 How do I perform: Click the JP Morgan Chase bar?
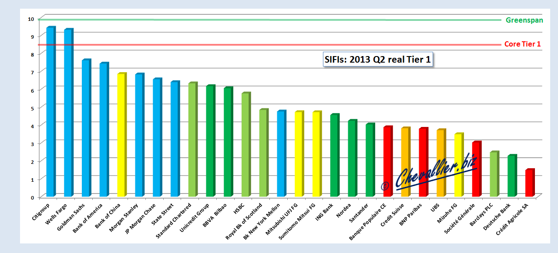(x=157, y=138)
